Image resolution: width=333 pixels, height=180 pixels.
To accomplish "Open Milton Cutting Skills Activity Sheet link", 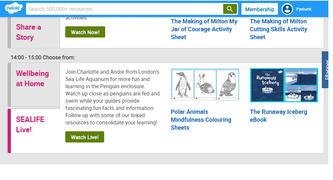I will [x=278, y=29].
